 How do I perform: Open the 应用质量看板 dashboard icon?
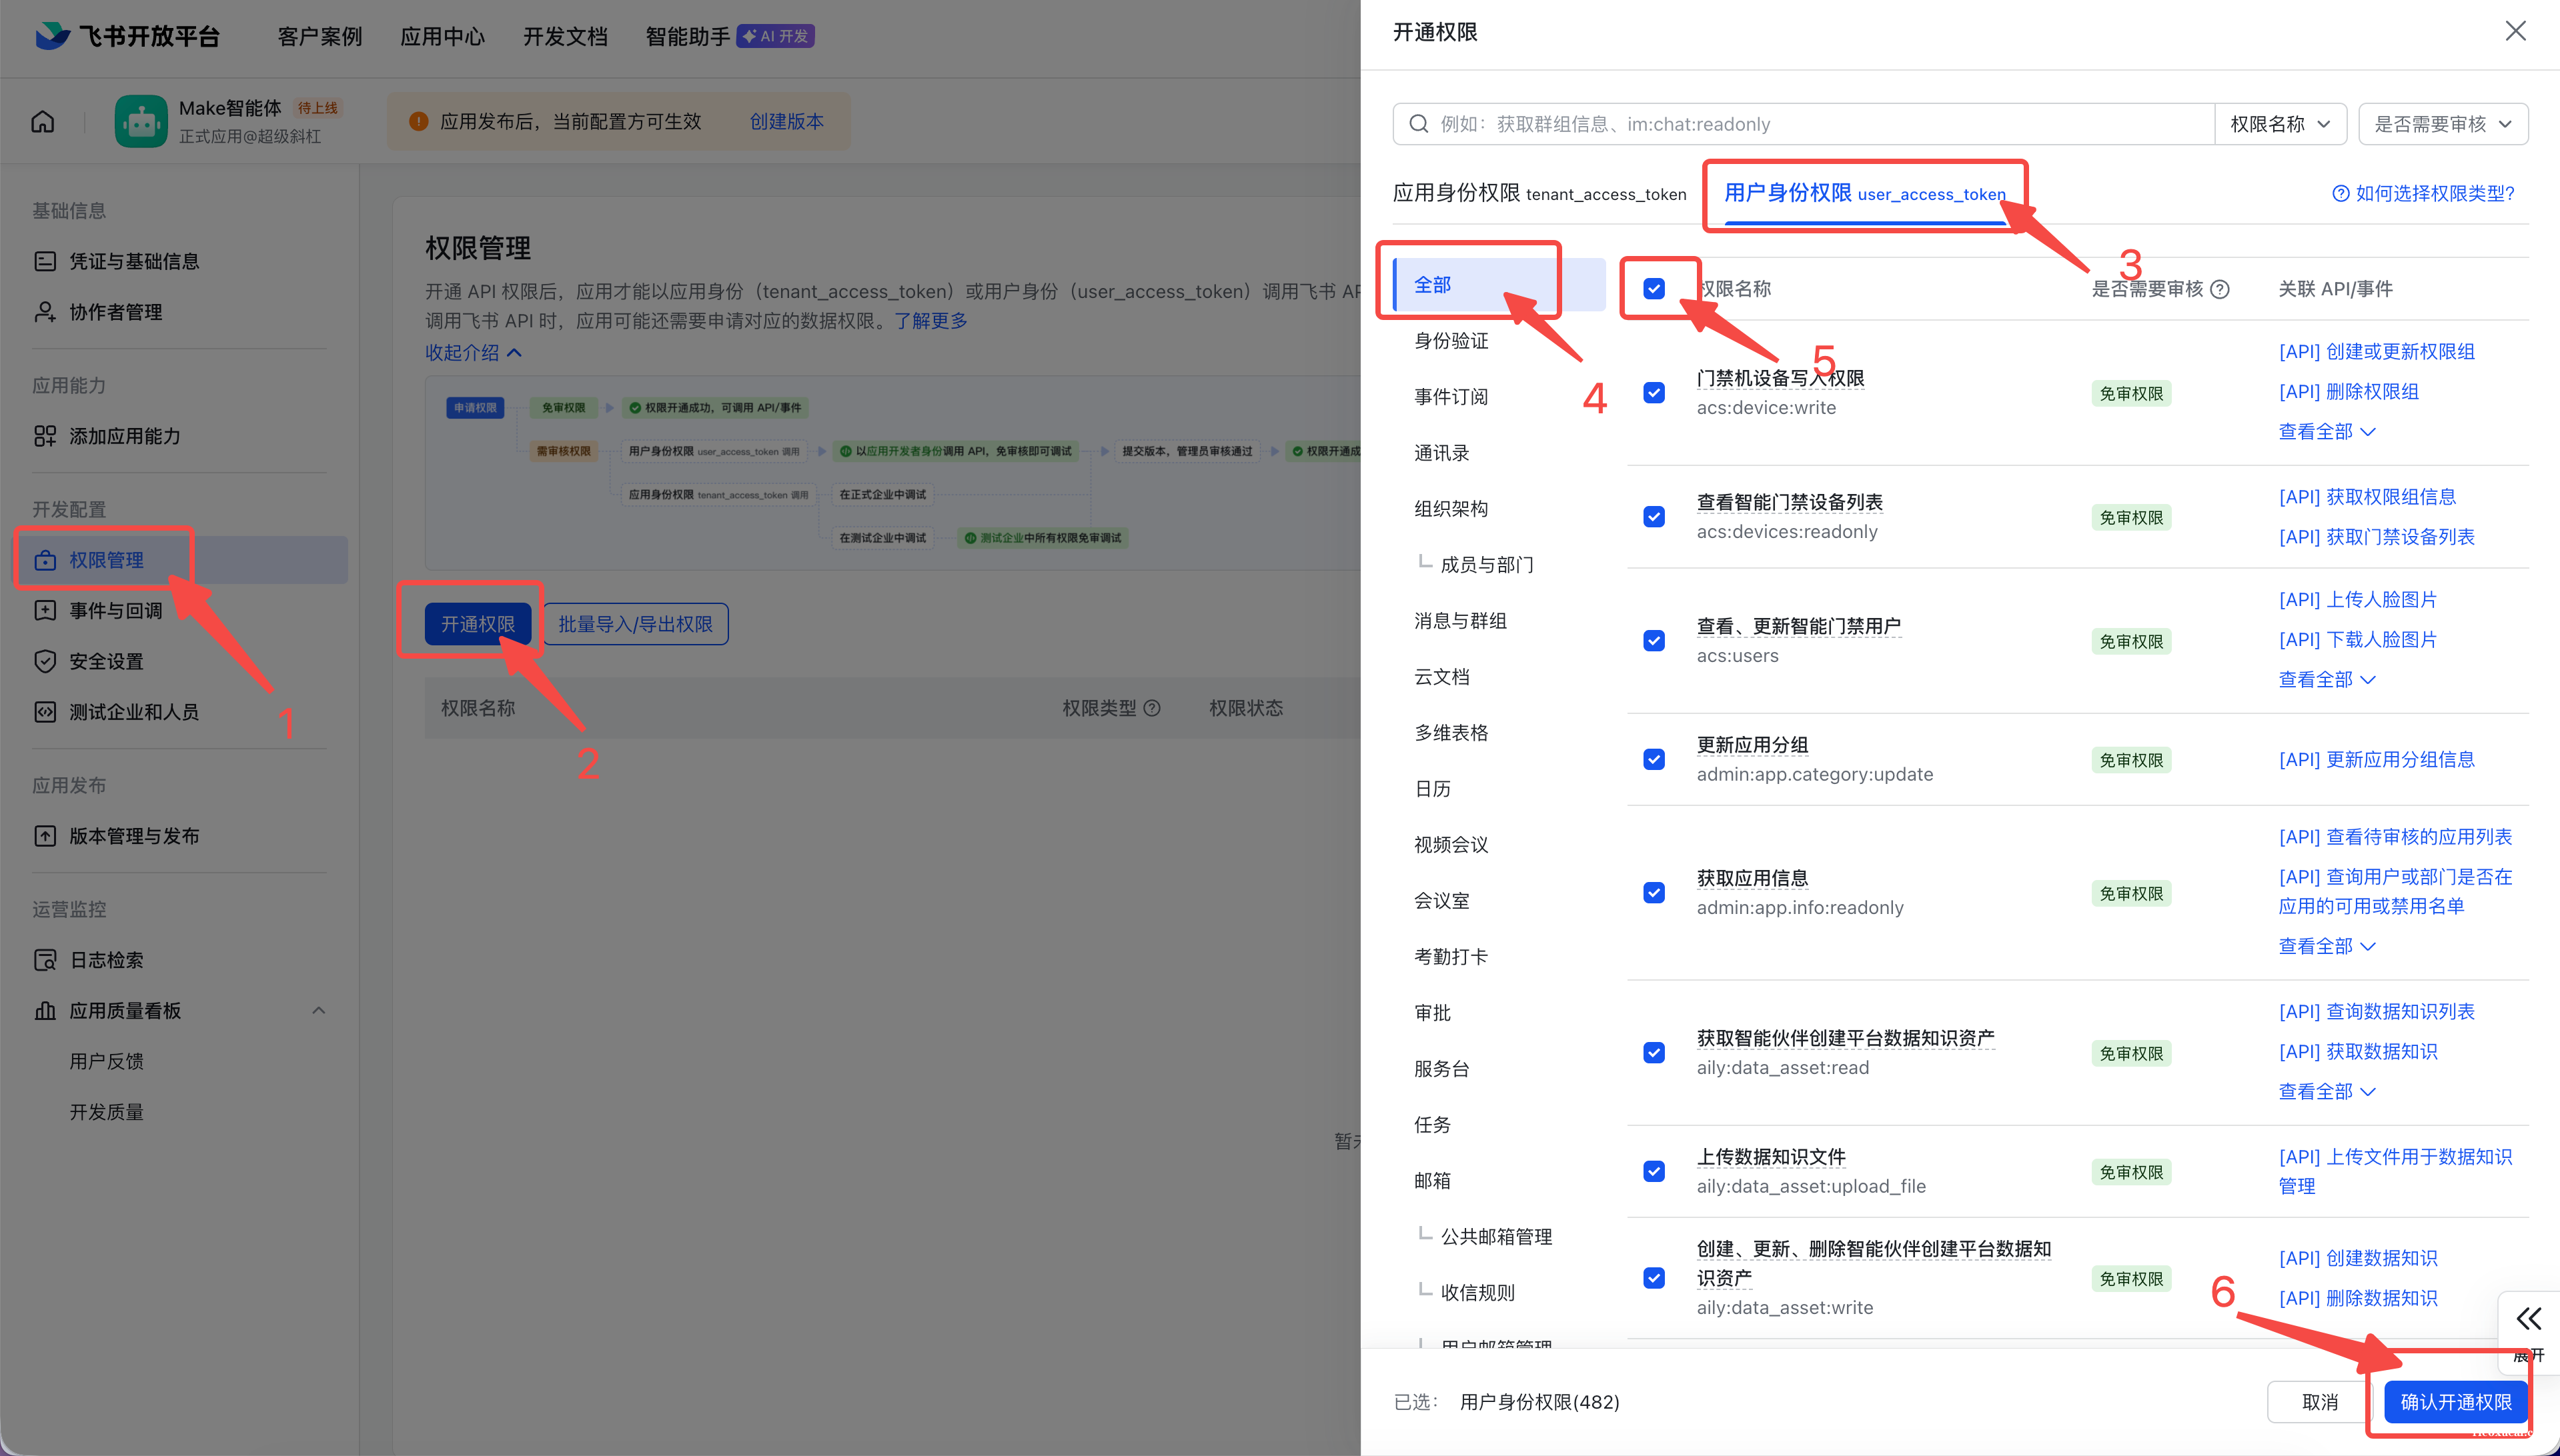coord(45,1010)
